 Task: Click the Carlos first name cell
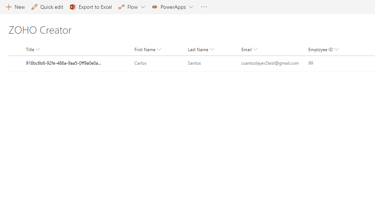(140, 63)
